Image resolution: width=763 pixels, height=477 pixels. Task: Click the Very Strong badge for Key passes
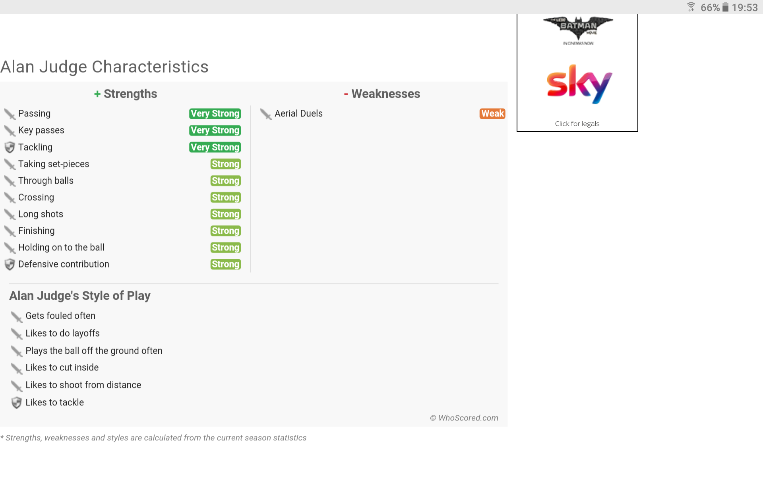[x=215, y=130]
